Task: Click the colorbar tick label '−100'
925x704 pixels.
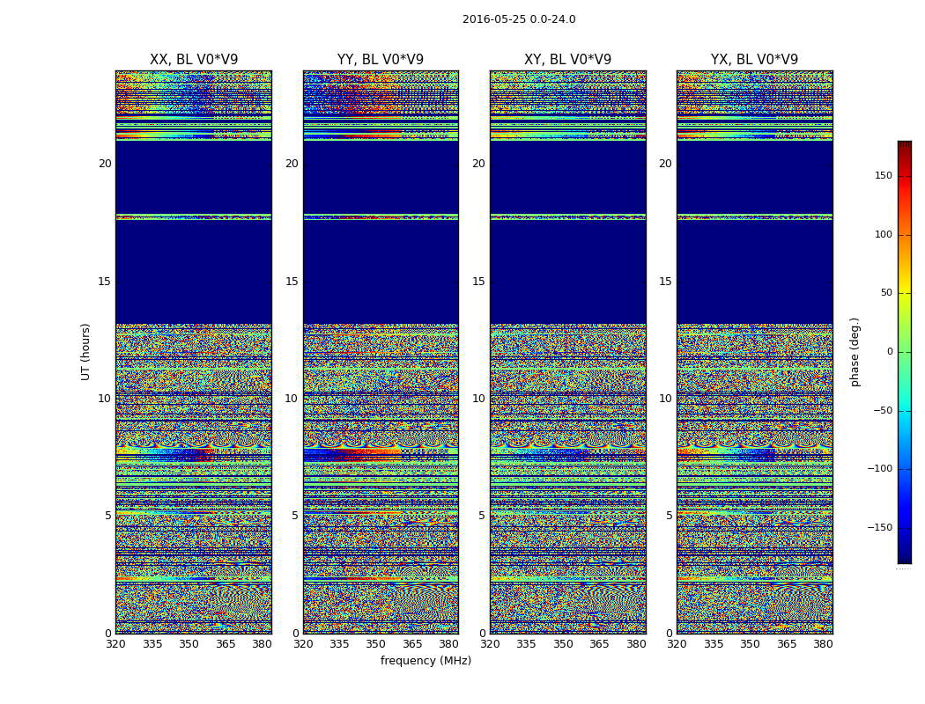Action: tap(879, 468)
